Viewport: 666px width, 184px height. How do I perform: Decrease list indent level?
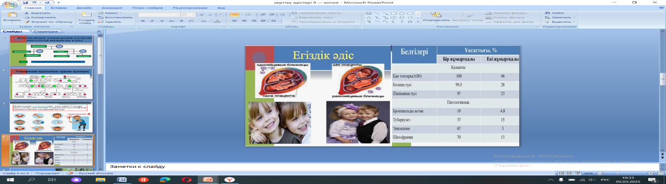pos(263,15)
